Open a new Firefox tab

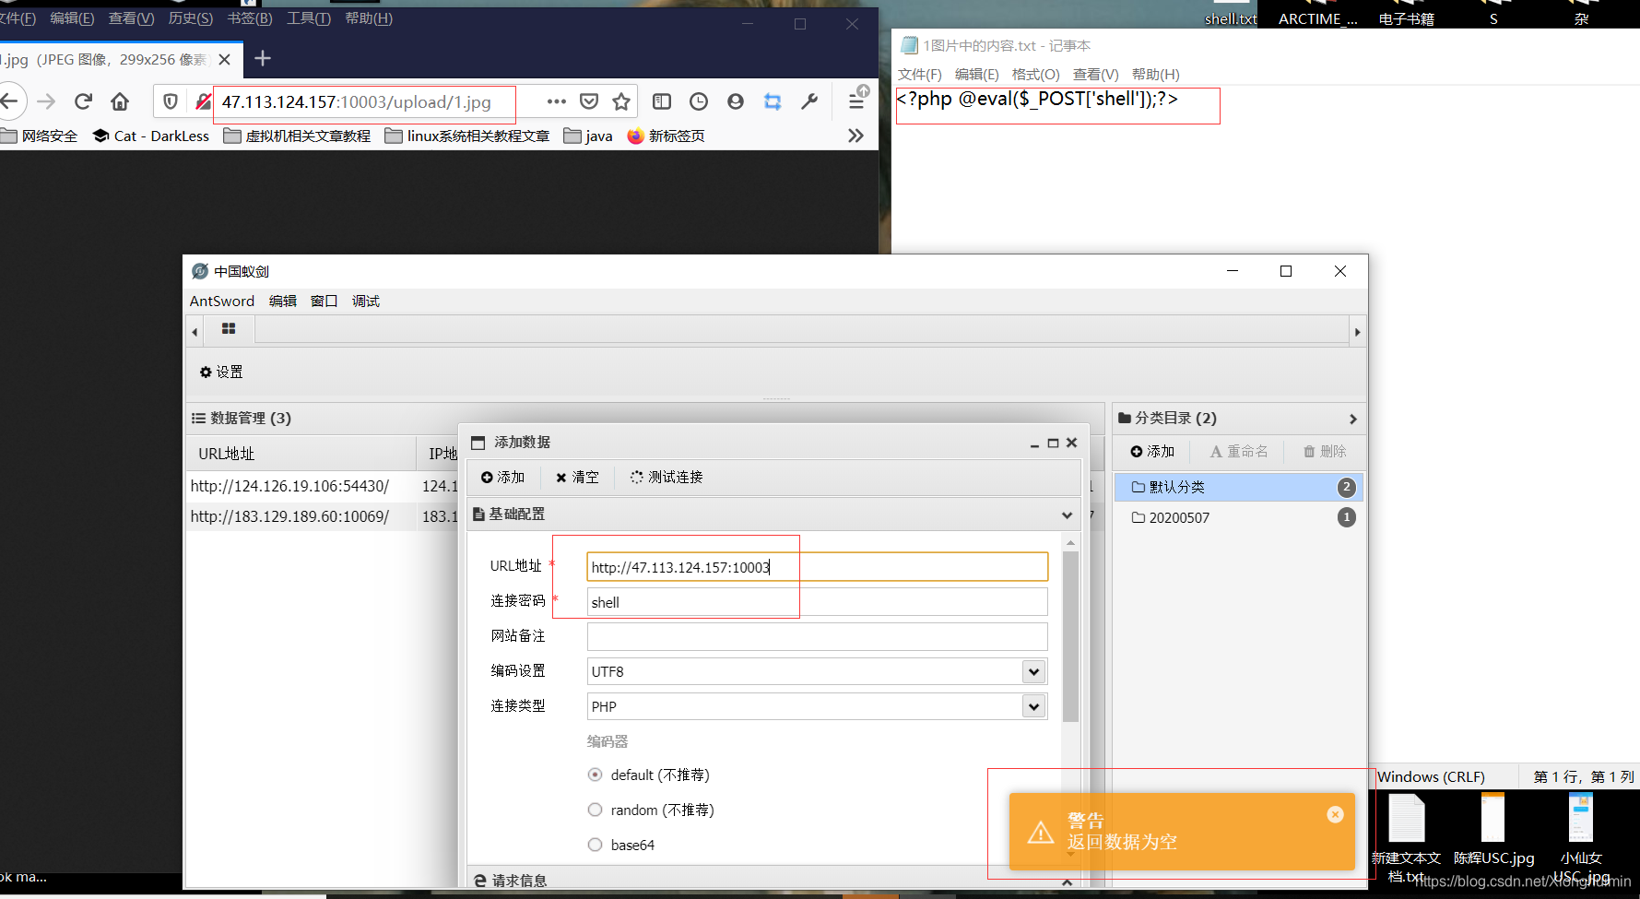tap(263, 59)
